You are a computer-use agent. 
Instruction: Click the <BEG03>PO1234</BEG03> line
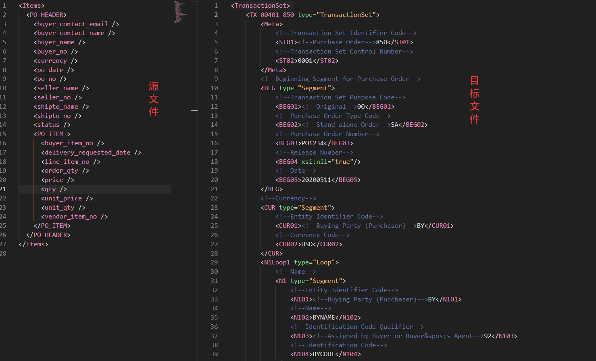[x=315, y=143]
